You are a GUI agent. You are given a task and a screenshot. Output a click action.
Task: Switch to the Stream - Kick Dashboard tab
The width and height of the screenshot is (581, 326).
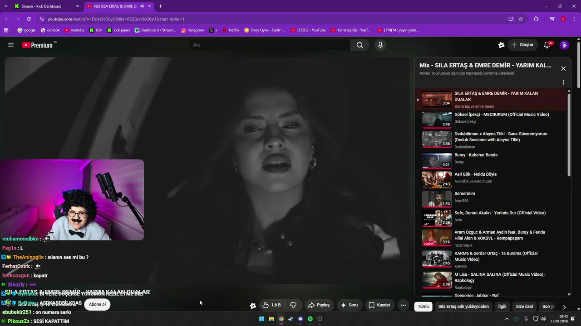(x=47, y=6)
